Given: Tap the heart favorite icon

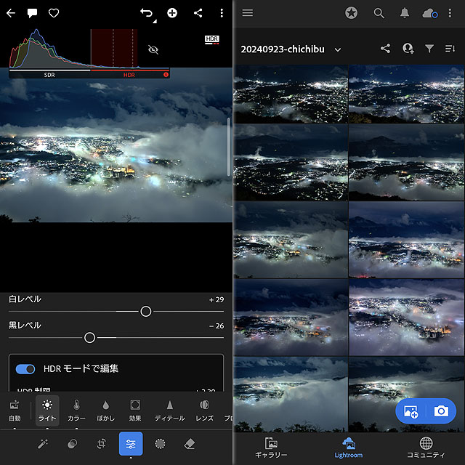Looking at the screenshot, I should (54, 13).
